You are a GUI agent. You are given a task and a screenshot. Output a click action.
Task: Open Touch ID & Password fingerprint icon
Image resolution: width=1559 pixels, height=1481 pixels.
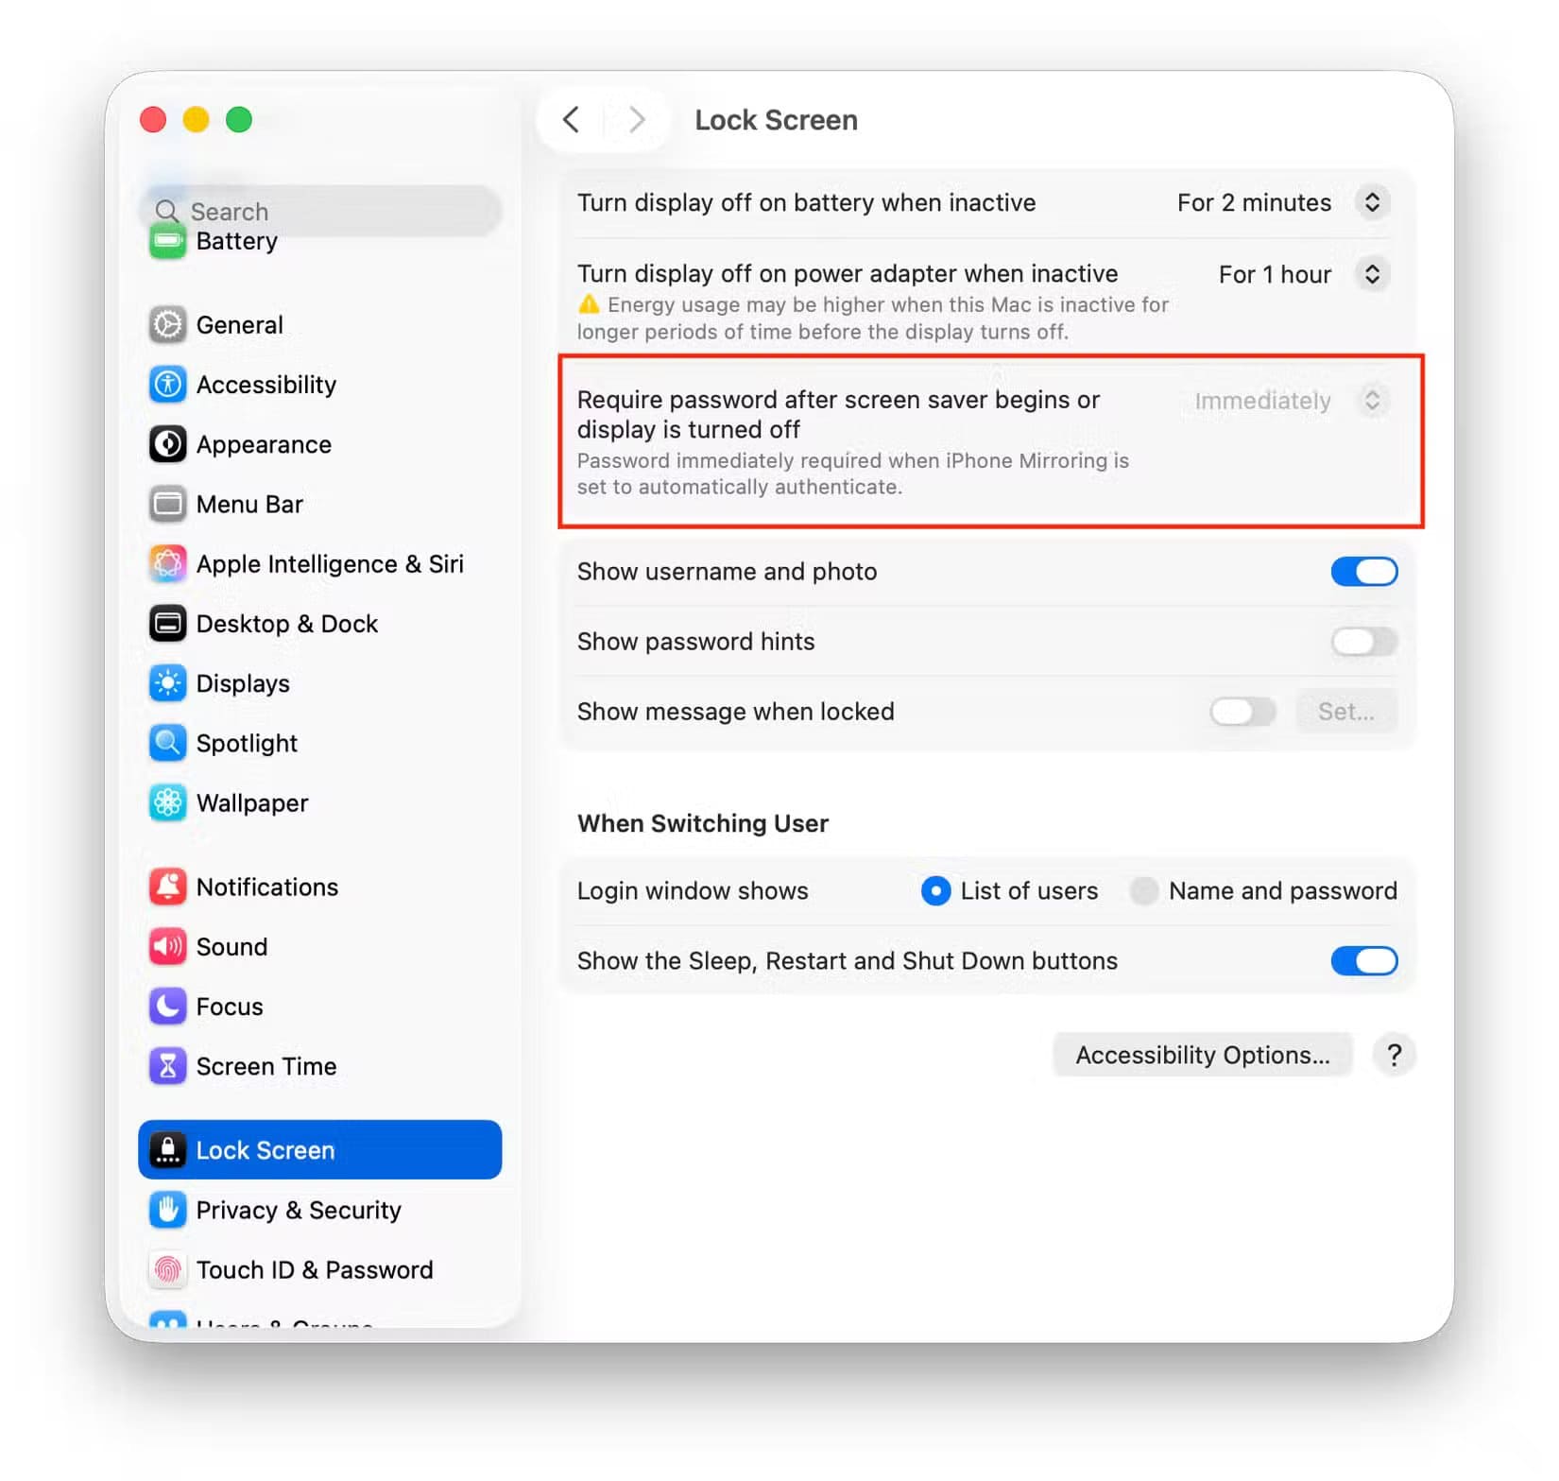point(168,1270)
